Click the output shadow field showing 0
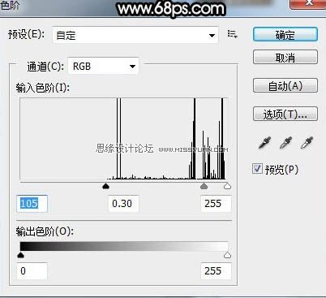Image resolution: width=326 pixels, height=298 pixels. [x=32, y=271]
